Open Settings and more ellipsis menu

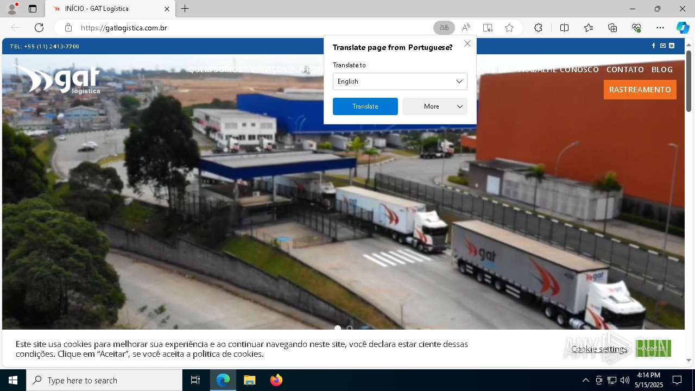point(660,28)
